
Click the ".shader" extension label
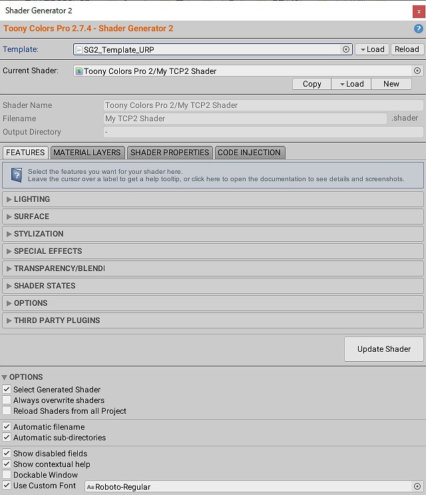405,118
